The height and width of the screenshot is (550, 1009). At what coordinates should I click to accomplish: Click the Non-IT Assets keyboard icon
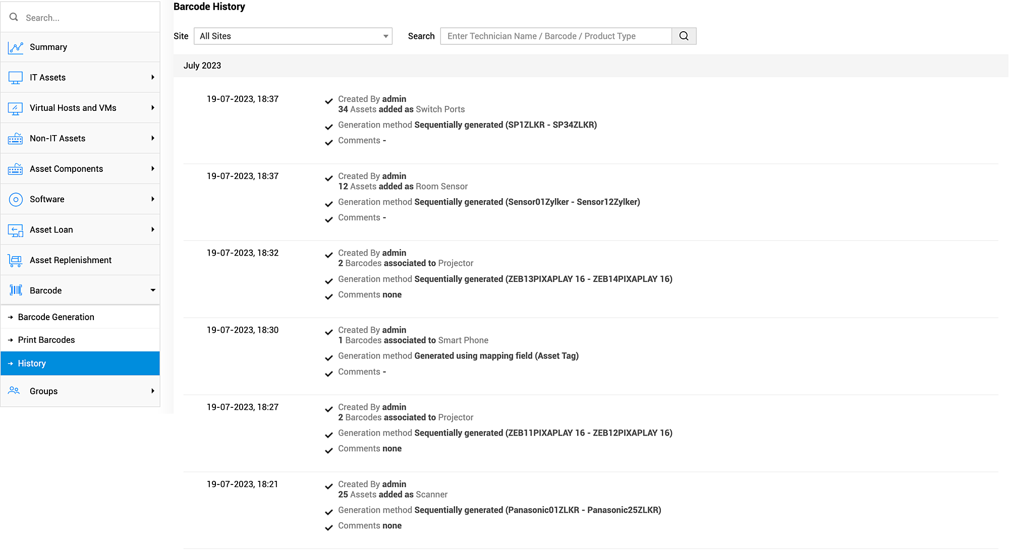click(16, 139)
